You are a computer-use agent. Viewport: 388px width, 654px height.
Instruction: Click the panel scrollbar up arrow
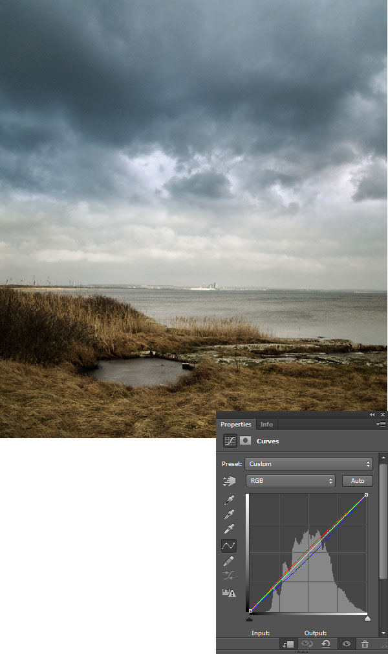coord(383,458)
